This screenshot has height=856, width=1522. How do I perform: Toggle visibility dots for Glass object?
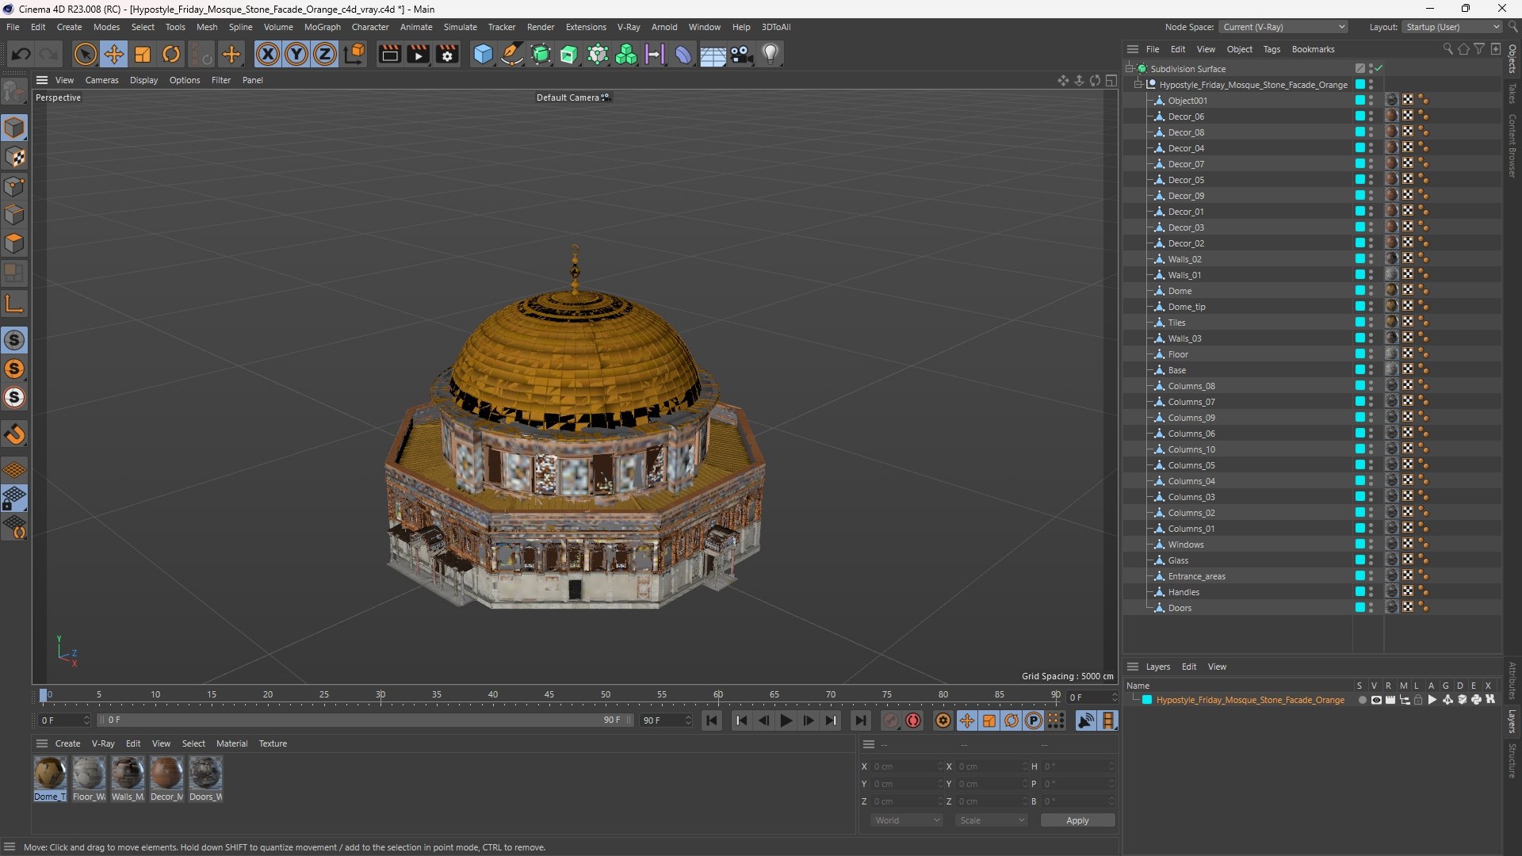coord(1371,560)
